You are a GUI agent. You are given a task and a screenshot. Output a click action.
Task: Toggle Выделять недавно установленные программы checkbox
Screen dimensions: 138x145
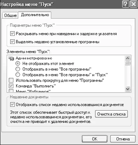click(12, 42)
